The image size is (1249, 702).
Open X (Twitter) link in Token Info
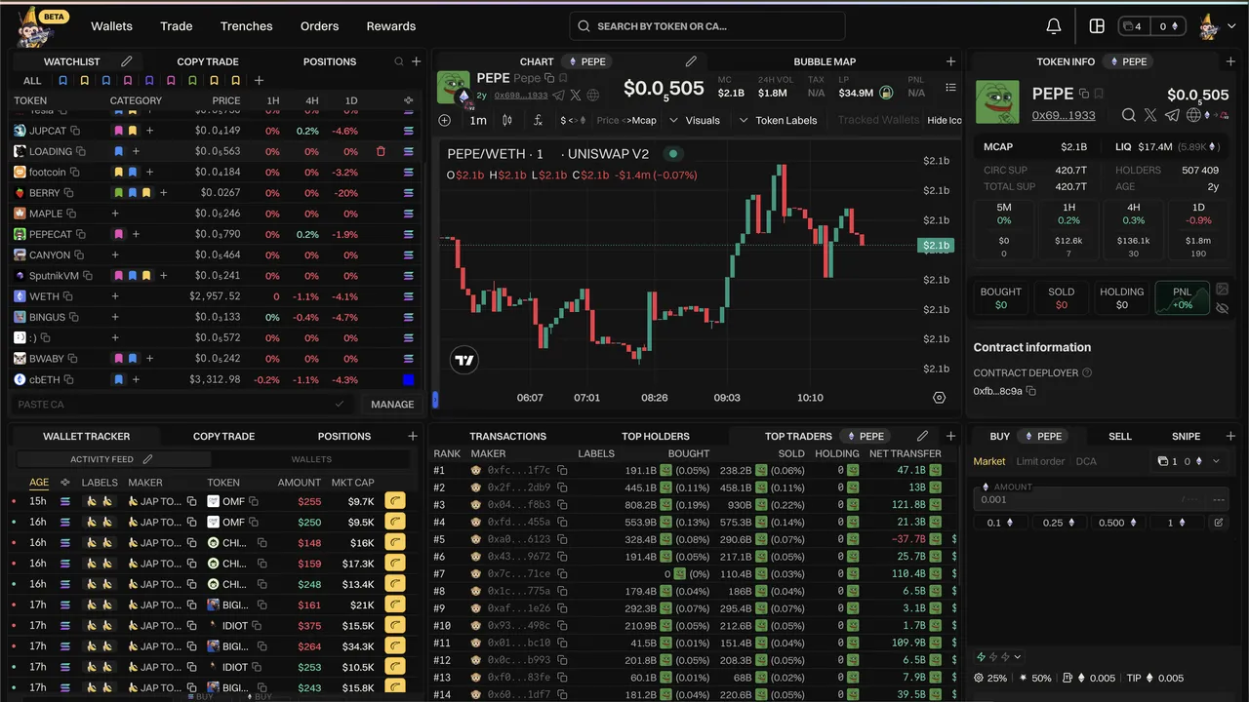1150,115
